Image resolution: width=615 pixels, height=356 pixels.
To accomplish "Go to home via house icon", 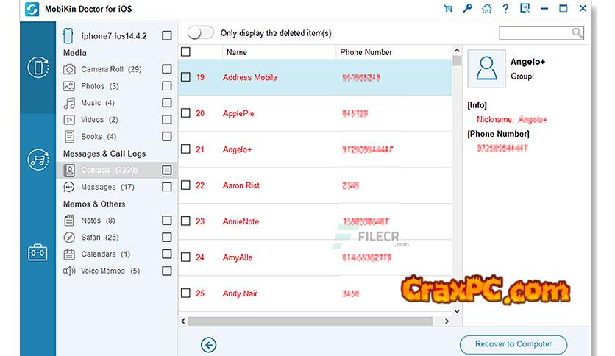I will coord(487,9).
